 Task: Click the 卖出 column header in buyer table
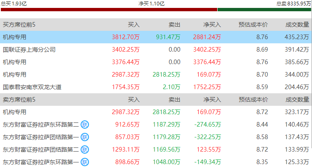pyautogui.click(x=175, y=25)
